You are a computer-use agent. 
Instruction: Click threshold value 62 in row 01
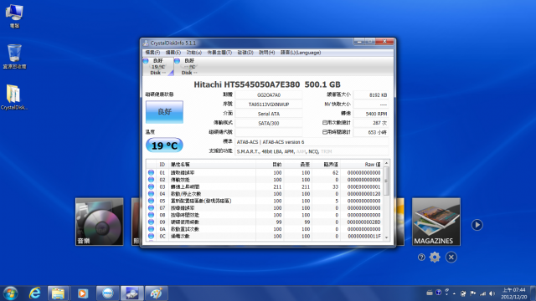[x=335, y=173]
